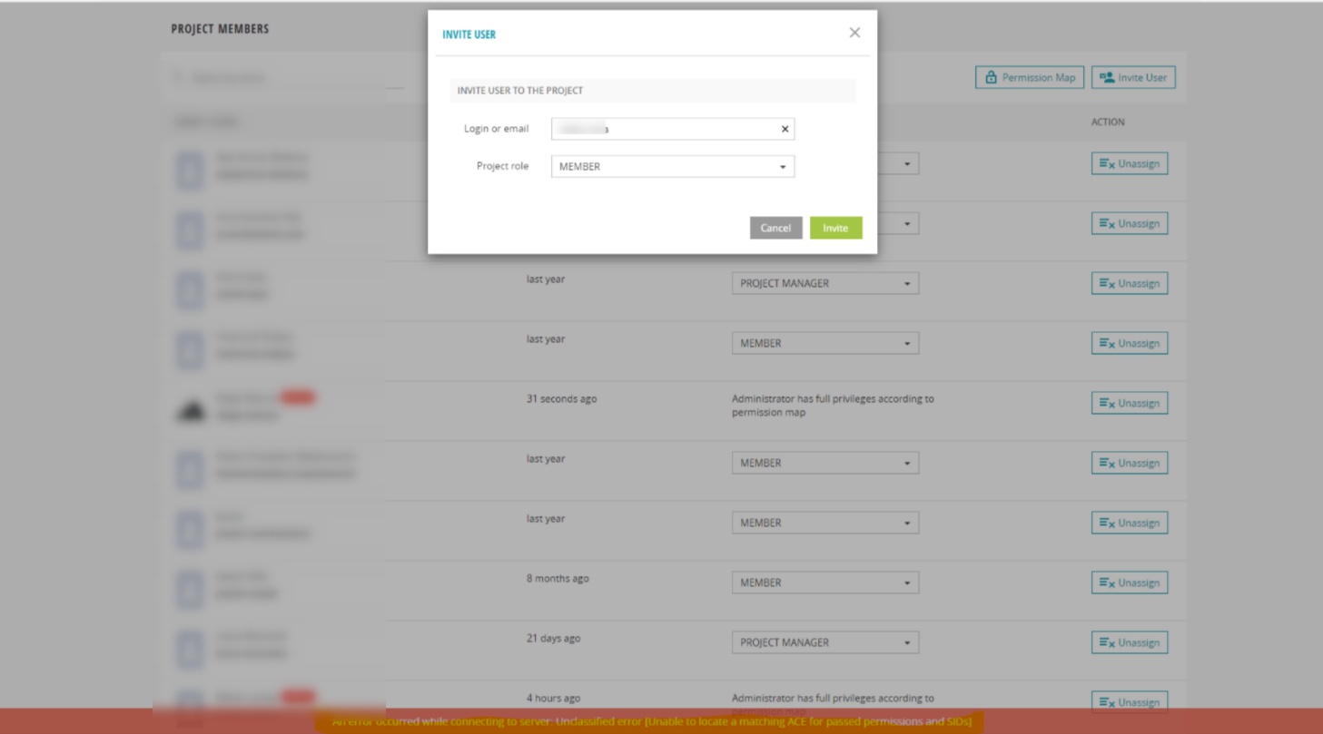Screen dimensions: 1323x734
Task: Open role dropdown for member updated 21 days ago
Action: pyautogui.click(x=905, y=641)
